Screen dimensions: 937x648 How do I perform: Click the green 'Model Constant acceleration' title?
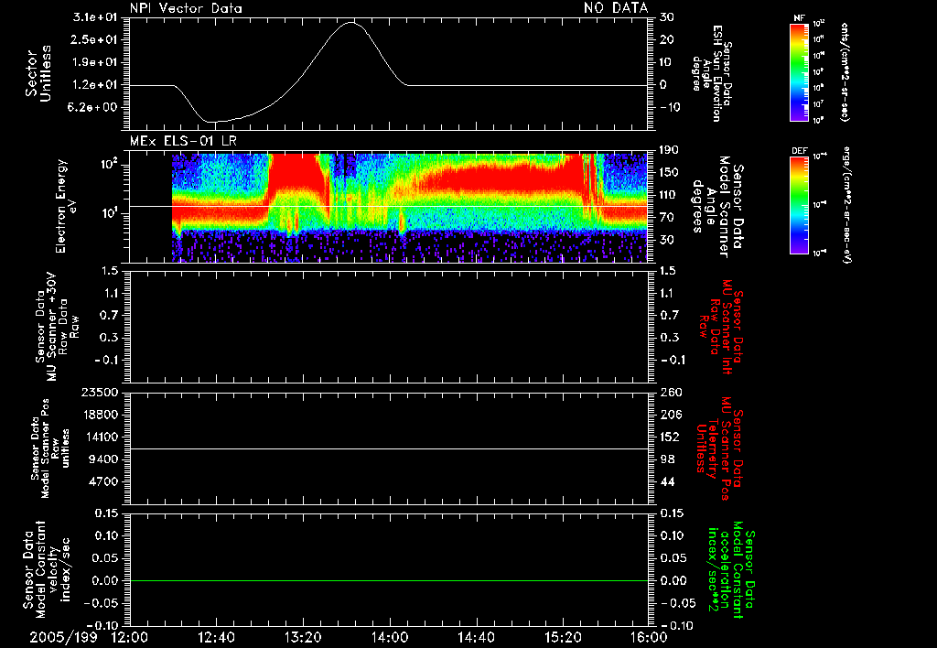731,570
